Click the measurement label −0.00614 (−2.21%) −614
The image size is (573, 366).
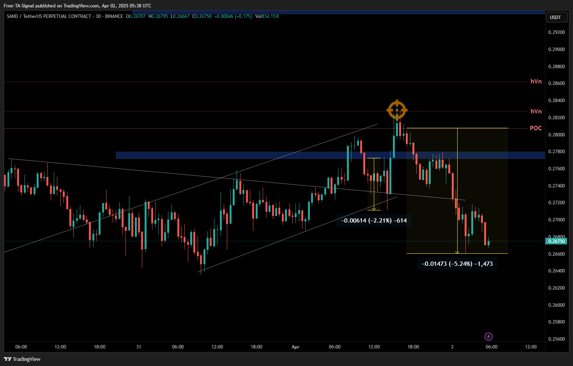pyautogui.click(x=374, y=221)
